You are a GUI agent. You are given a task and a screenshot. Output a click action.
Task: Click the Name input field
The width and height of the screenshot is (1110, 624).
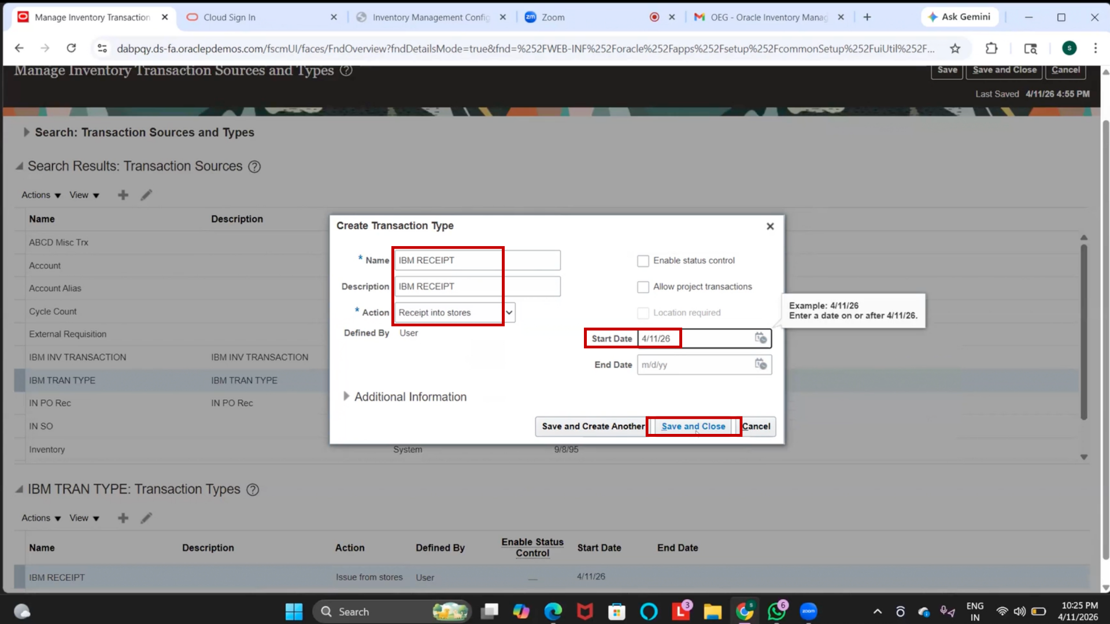pos(478,261)
